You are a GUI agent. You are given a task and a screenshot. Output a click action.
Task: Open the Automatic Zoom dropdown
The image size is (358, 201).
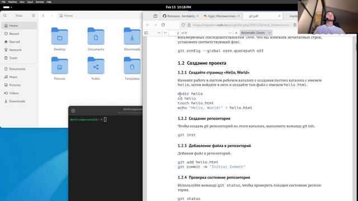tap(256, 33)
